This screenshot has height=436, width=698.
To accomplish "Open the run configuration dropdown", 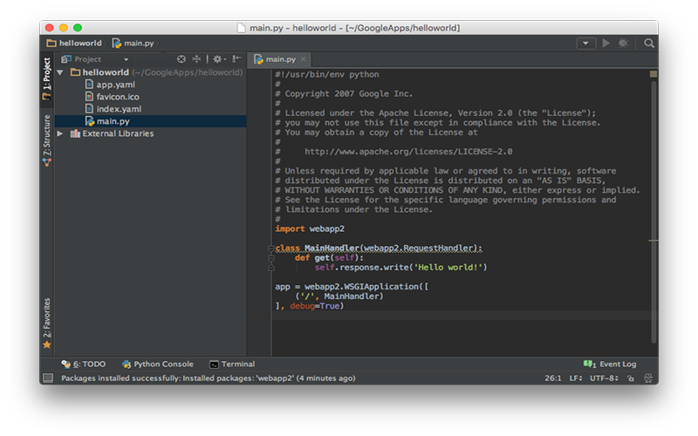I will point(585,43).
